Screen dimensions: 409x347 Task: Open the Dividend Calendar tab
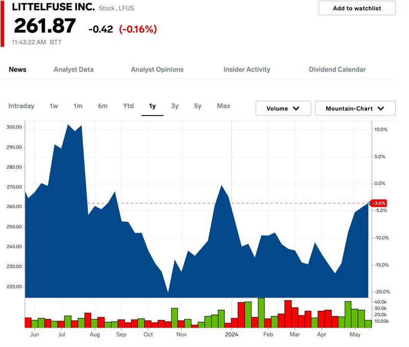[337, 70]
